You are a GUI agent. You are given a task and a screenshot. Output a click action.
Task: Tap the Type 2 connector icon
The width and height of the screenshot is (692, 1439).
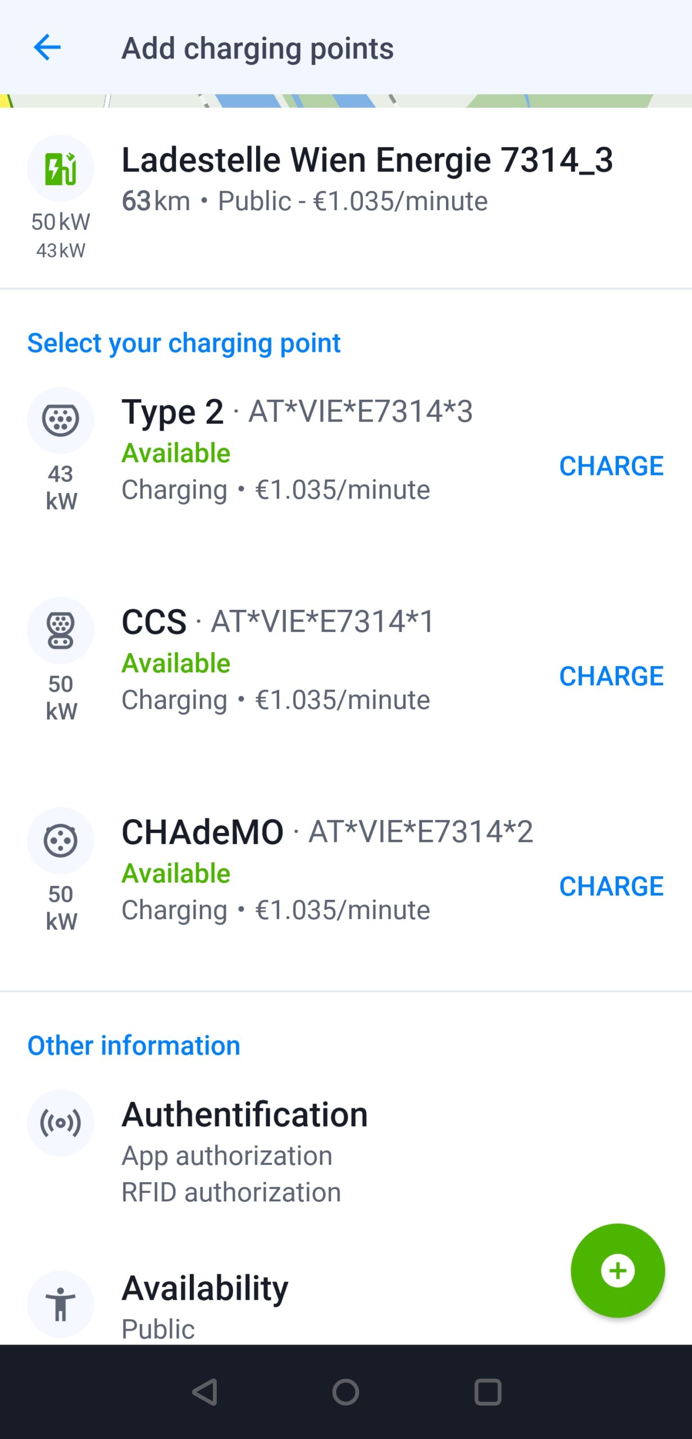[x=61, y=420]
